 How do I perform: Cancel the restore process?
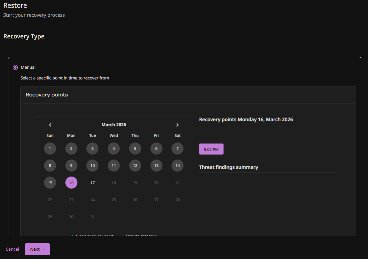(12, 249)
